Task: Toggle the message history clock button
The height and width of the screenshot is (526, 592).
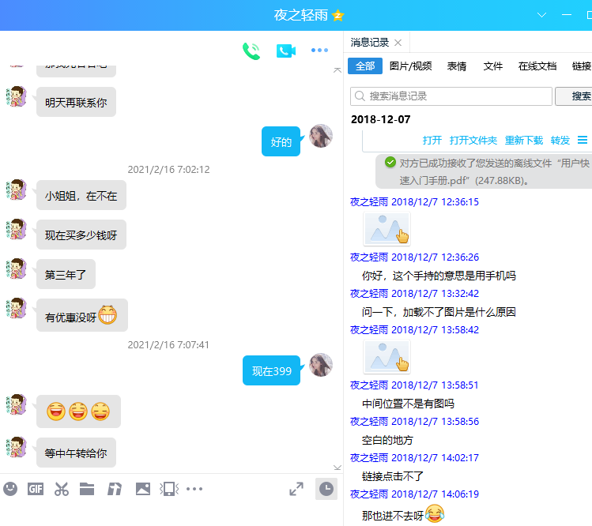Action: (x=326, y=489)
